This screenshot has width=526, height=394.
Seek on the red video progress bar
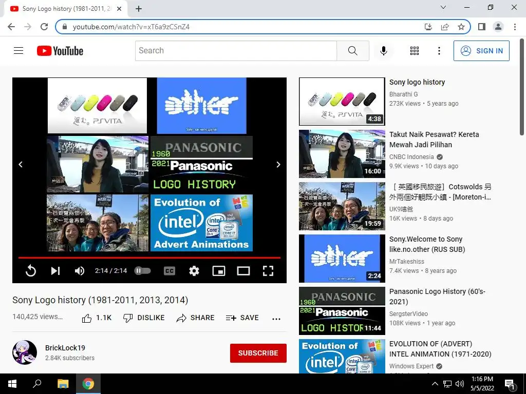[149, 258]
